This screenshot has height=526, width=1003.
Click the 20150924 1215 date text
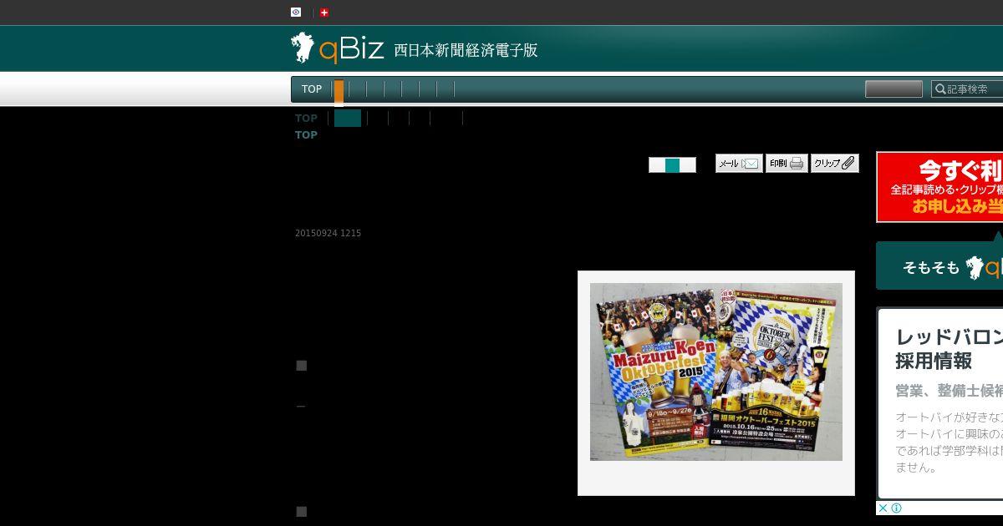click(328, 233)
